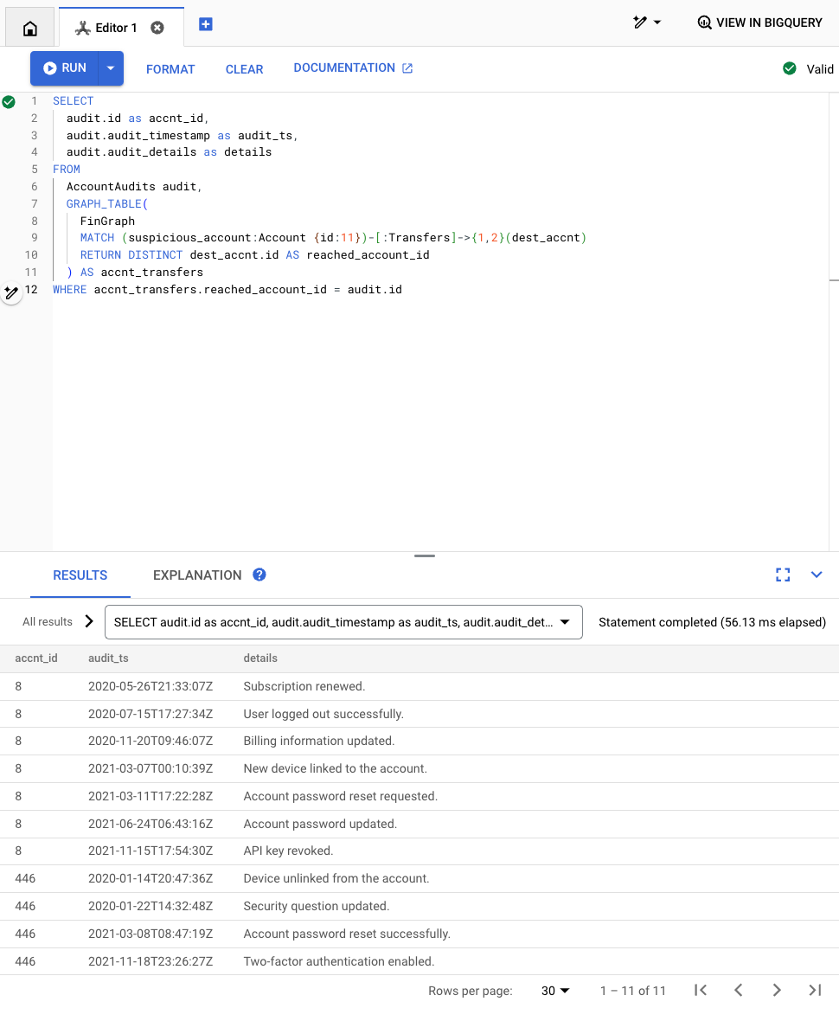Switch to the EXPLANATION tab
Screen dimensions: 839x1021
point(197,575)
